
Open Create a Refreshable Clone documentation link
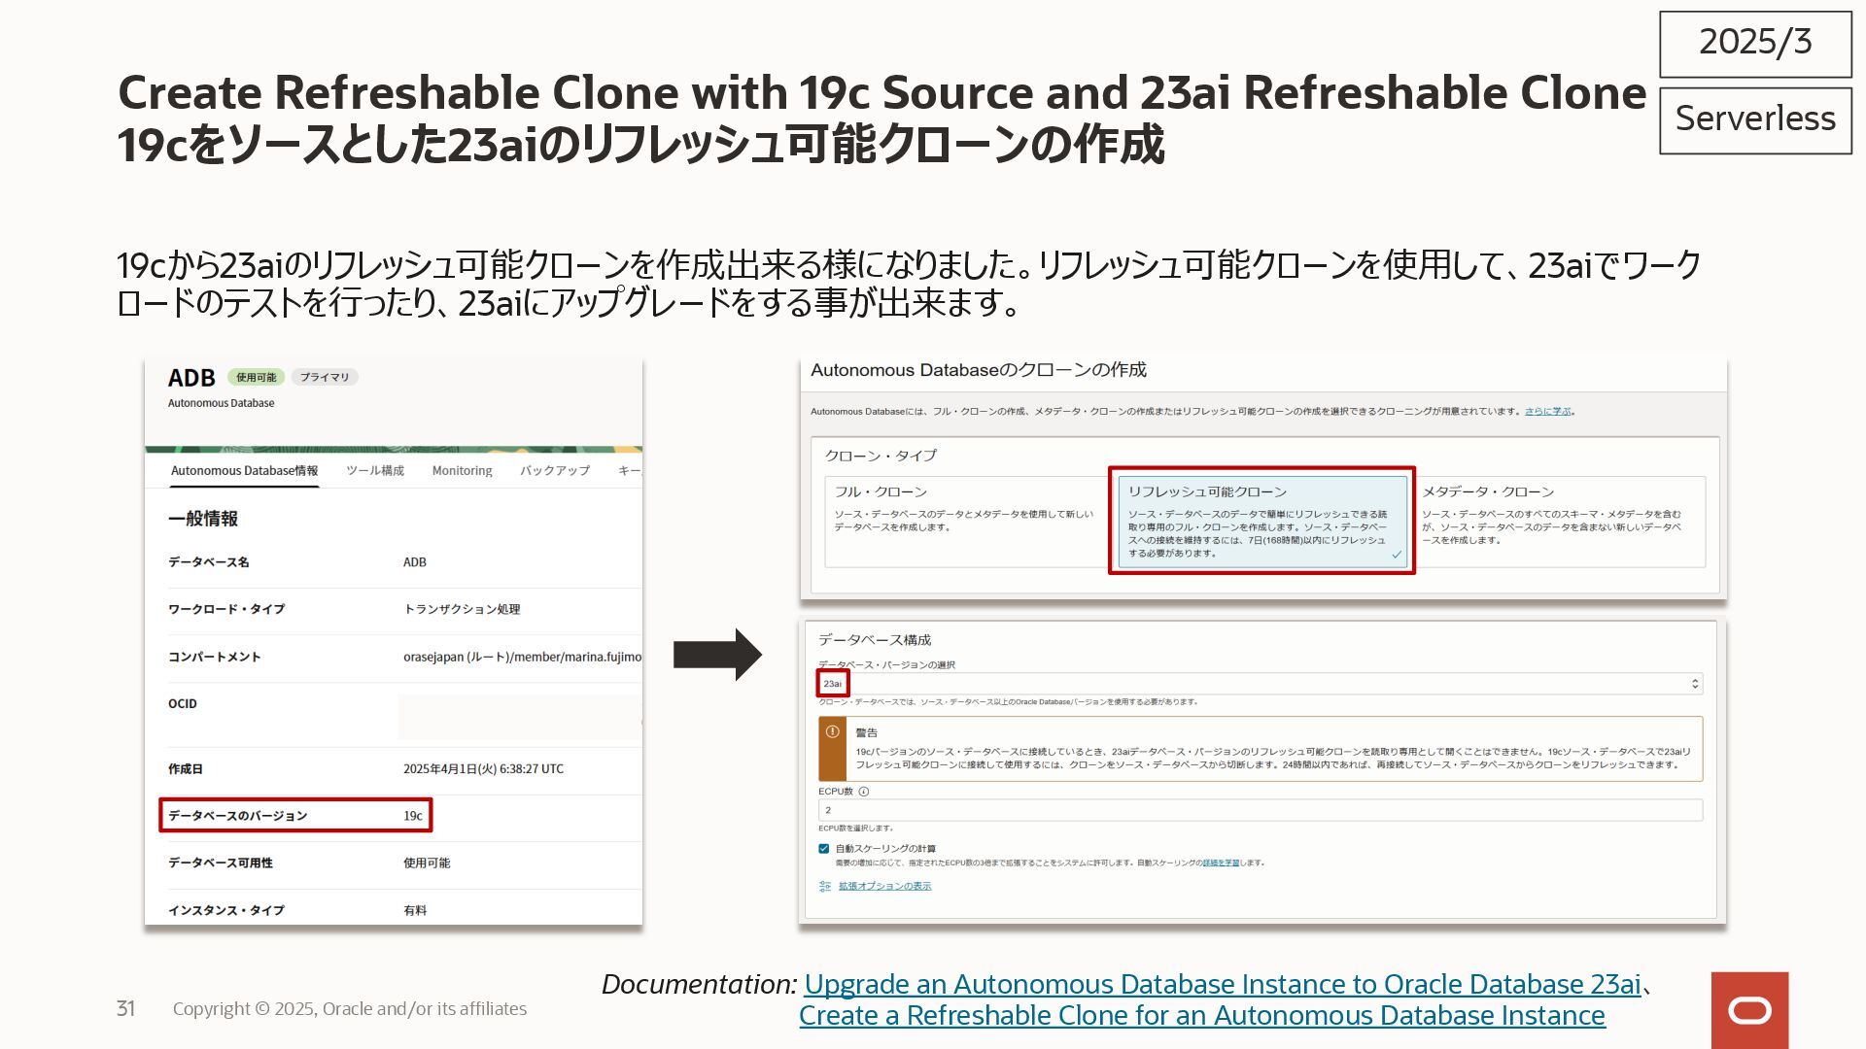point(1201,1016)
